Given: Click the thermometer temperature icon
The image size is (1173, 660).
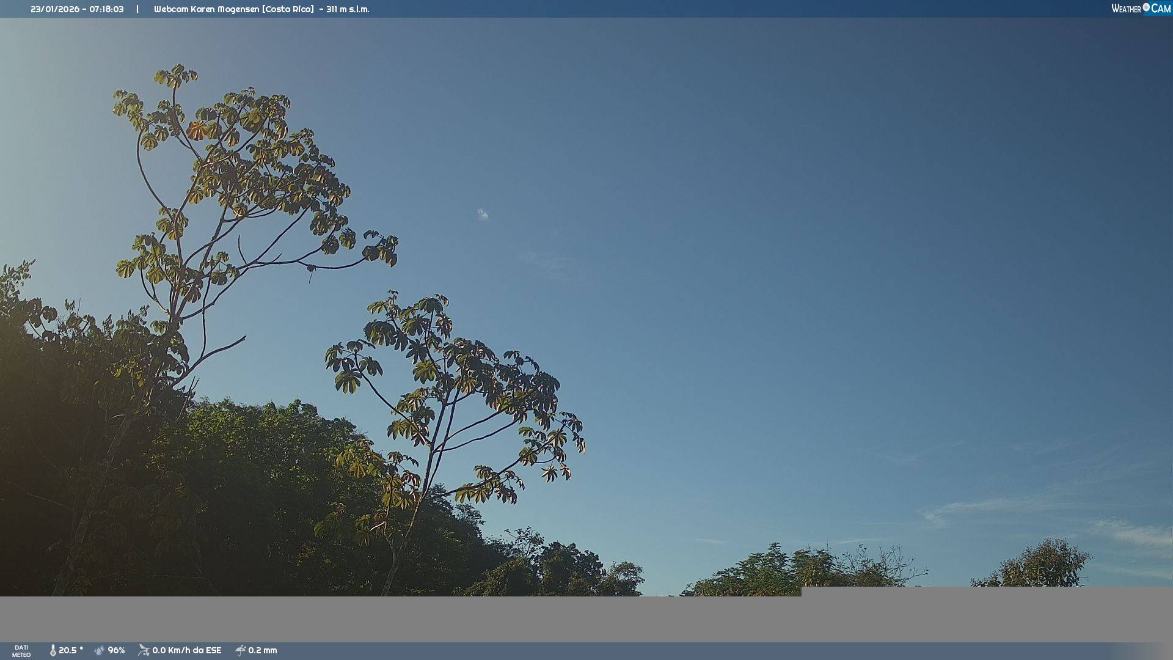Looking at the screenshot, I should 53,650.
